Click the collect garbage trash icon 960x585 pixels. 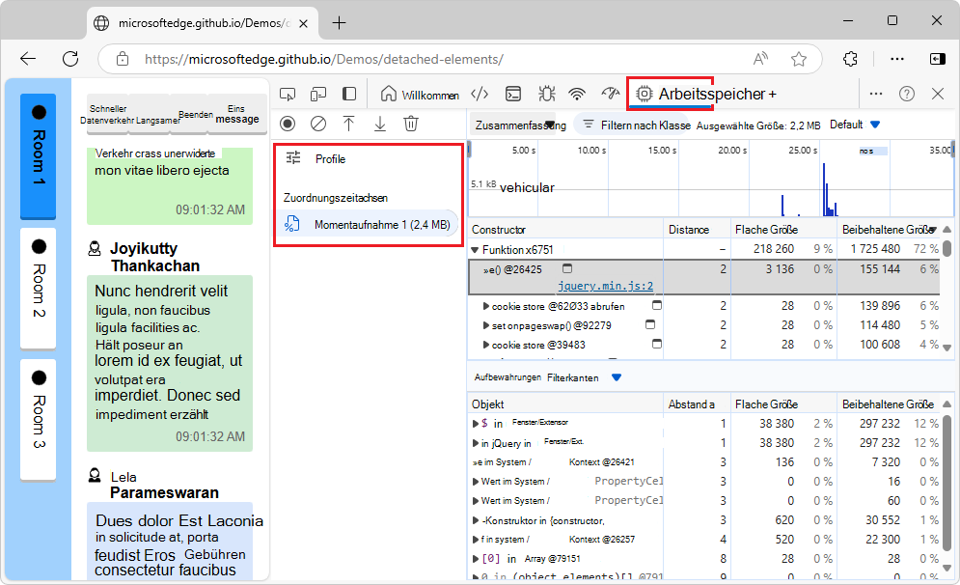tap(411, 124)
